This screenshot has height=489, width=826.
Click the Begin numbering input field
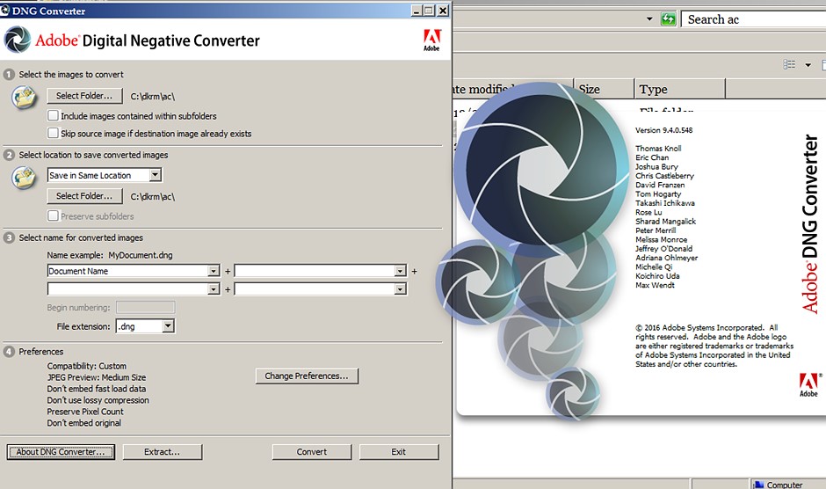(145, 308)
